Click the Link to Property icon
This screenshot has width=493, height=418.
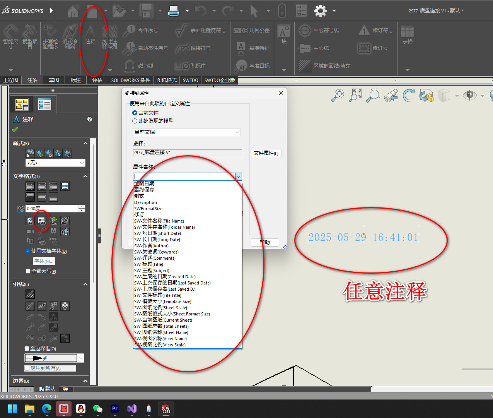coord(41,221)
